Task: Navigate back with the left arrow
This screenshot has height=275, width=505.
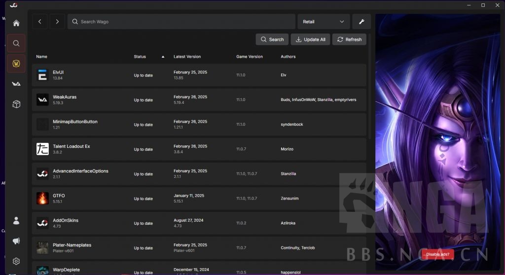Action: coord(40,22)
